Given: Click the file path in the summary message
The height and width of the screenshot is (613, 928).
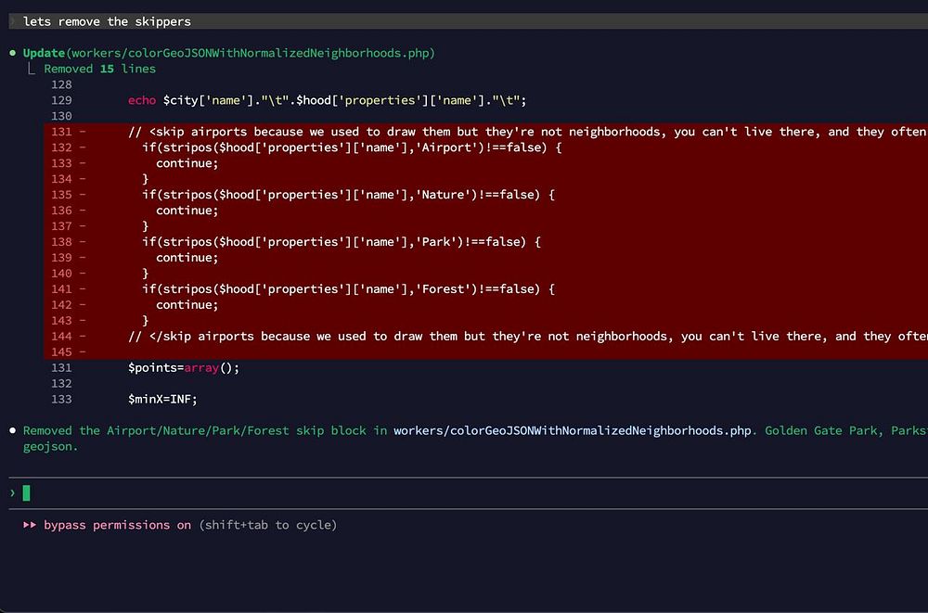Looking at the screenshot, I should click(x=573, y=430).
